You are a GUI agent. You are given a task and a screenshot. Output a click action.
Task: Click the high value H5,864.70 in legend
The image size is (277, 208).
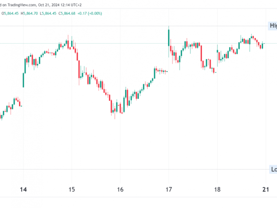(x=29, y=14)
